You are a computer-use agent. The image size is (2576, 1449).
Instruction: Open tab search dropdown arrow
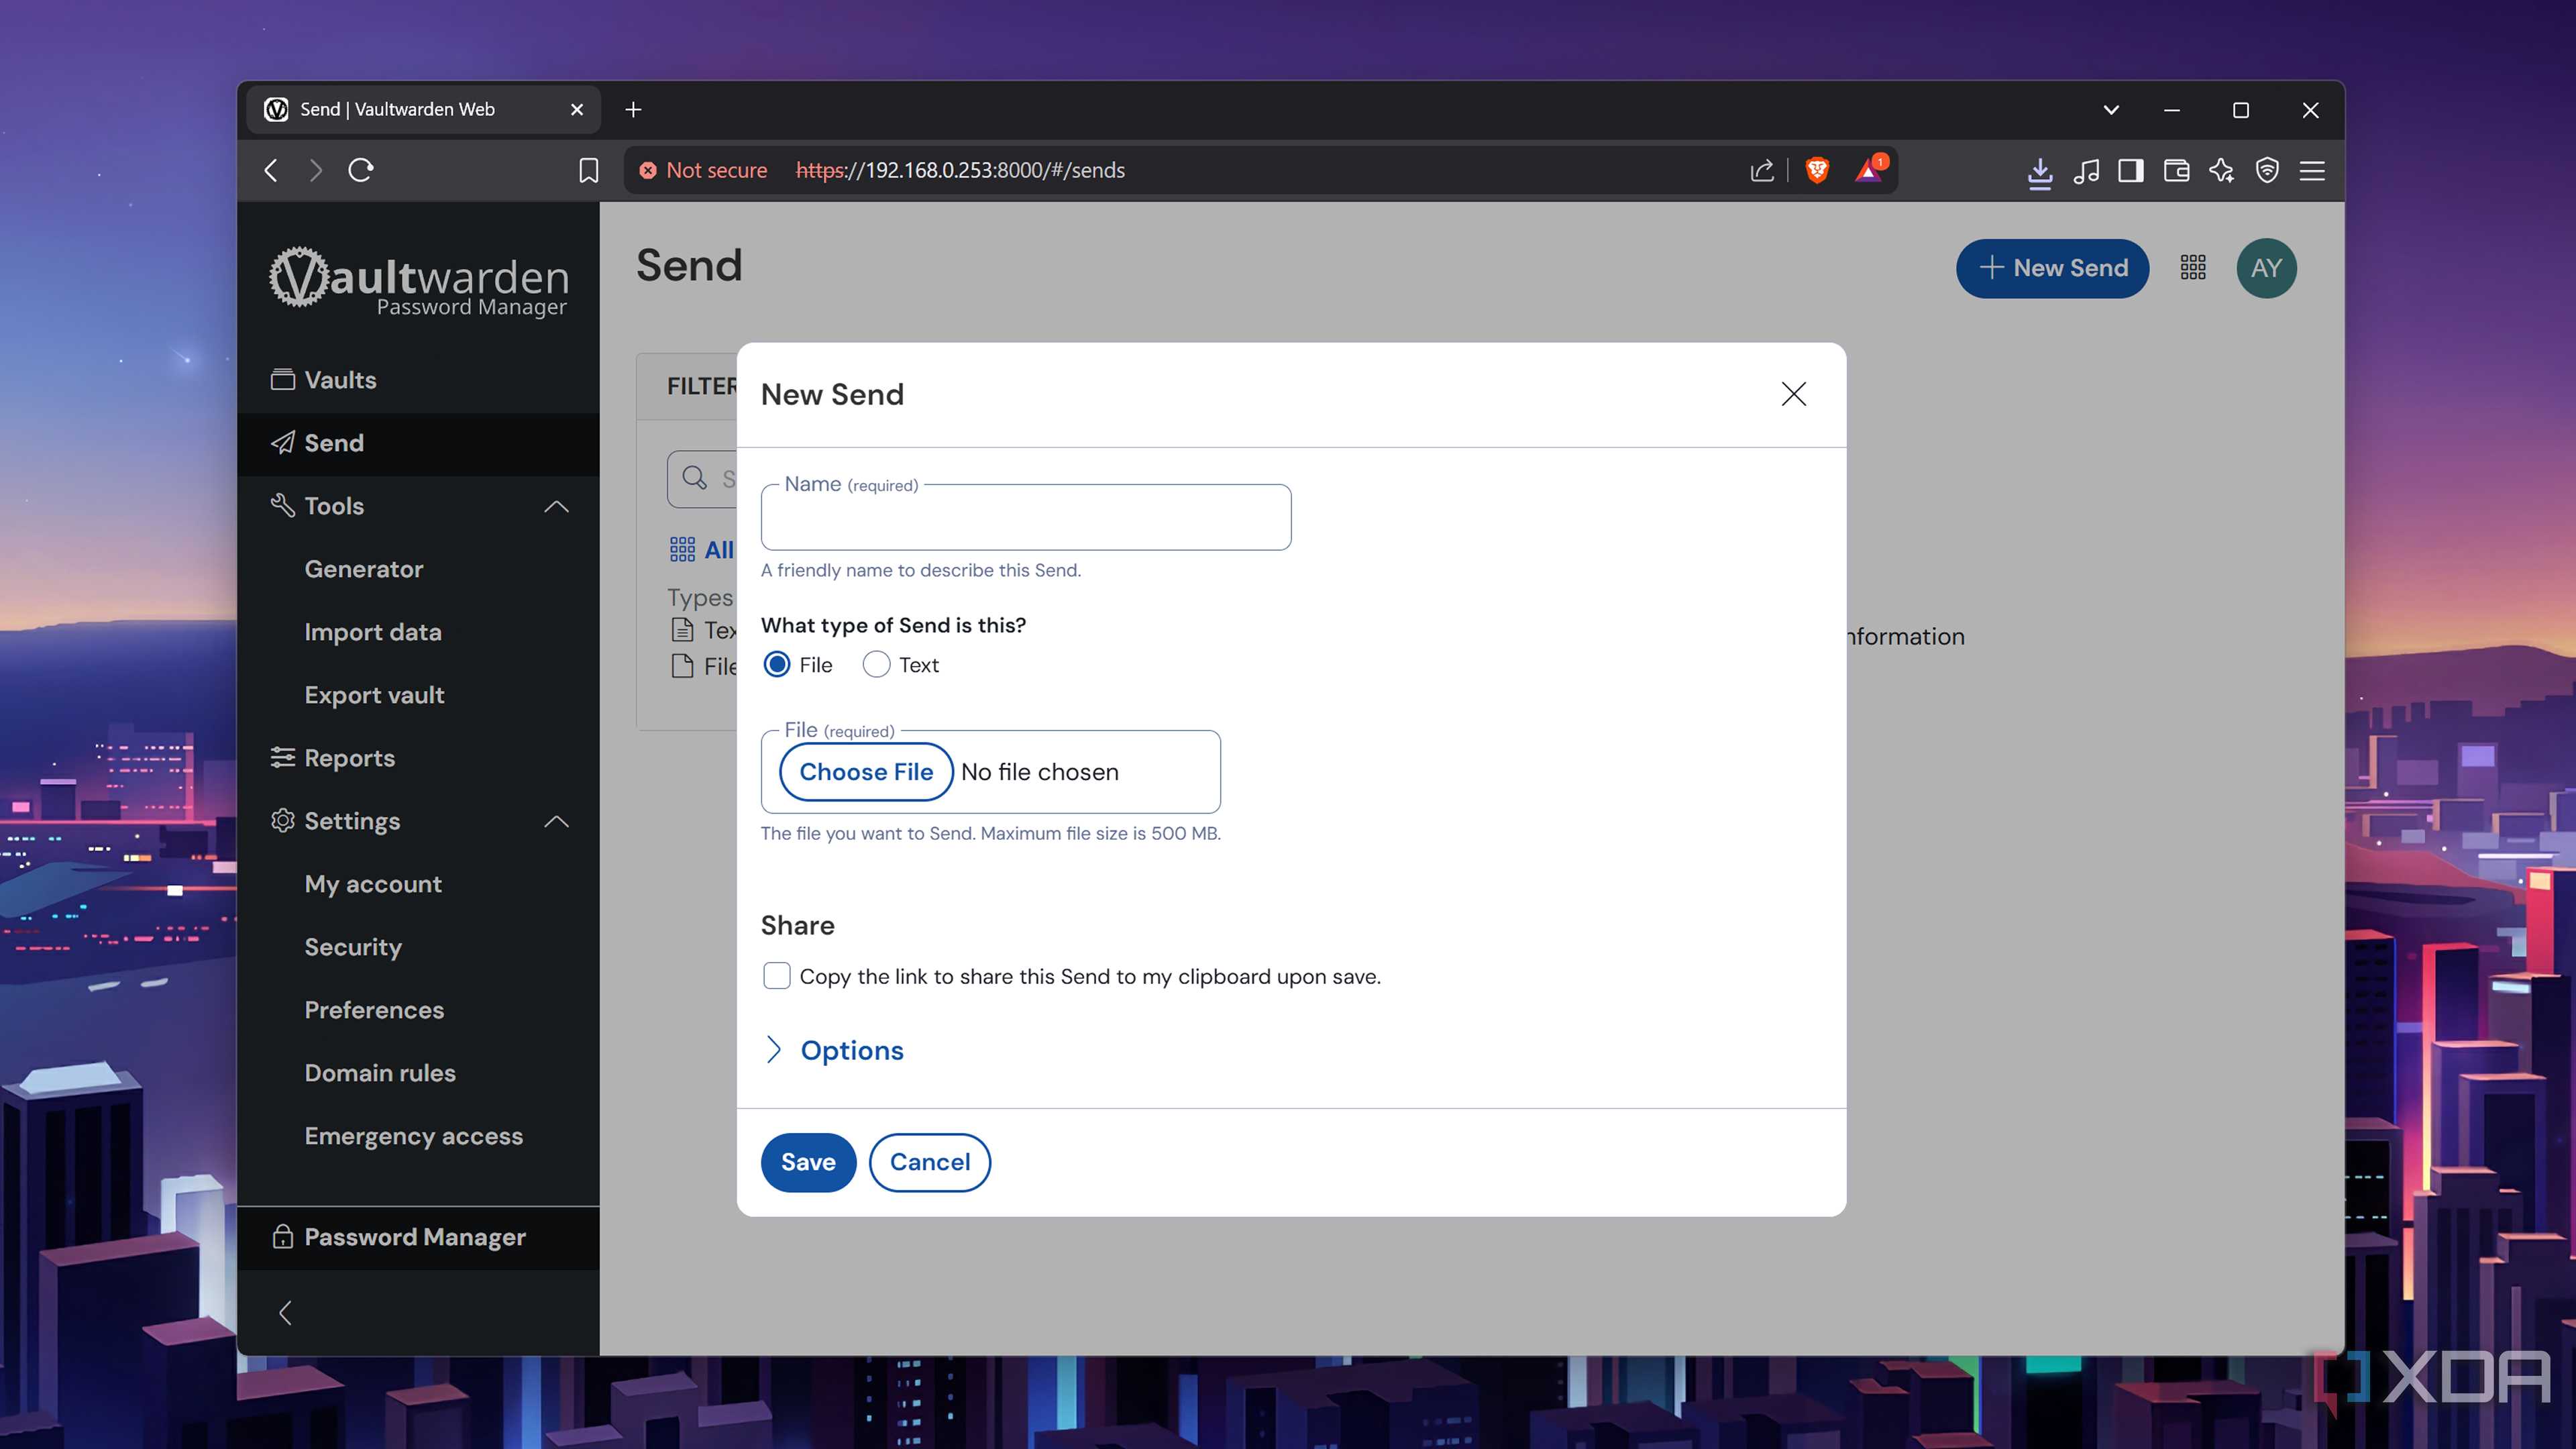[x=2111, y=110]
